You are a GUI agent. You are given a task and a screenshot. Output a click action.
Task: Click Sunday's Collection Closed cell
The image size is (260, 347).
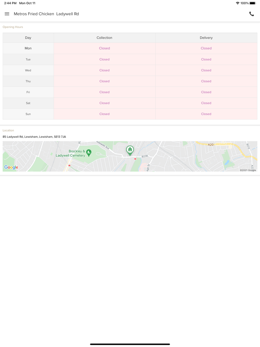pos(104,114)
